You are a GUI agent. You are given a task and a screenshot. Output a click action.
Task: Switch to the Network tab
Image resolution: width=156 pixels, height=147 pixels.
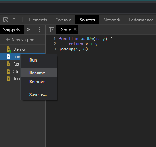[x=112, y=20]
